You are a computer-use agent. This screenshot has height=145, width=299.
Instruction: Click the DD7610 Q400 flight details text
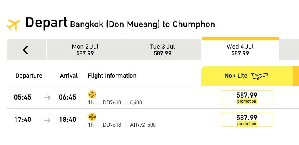(x=115, y=103)
